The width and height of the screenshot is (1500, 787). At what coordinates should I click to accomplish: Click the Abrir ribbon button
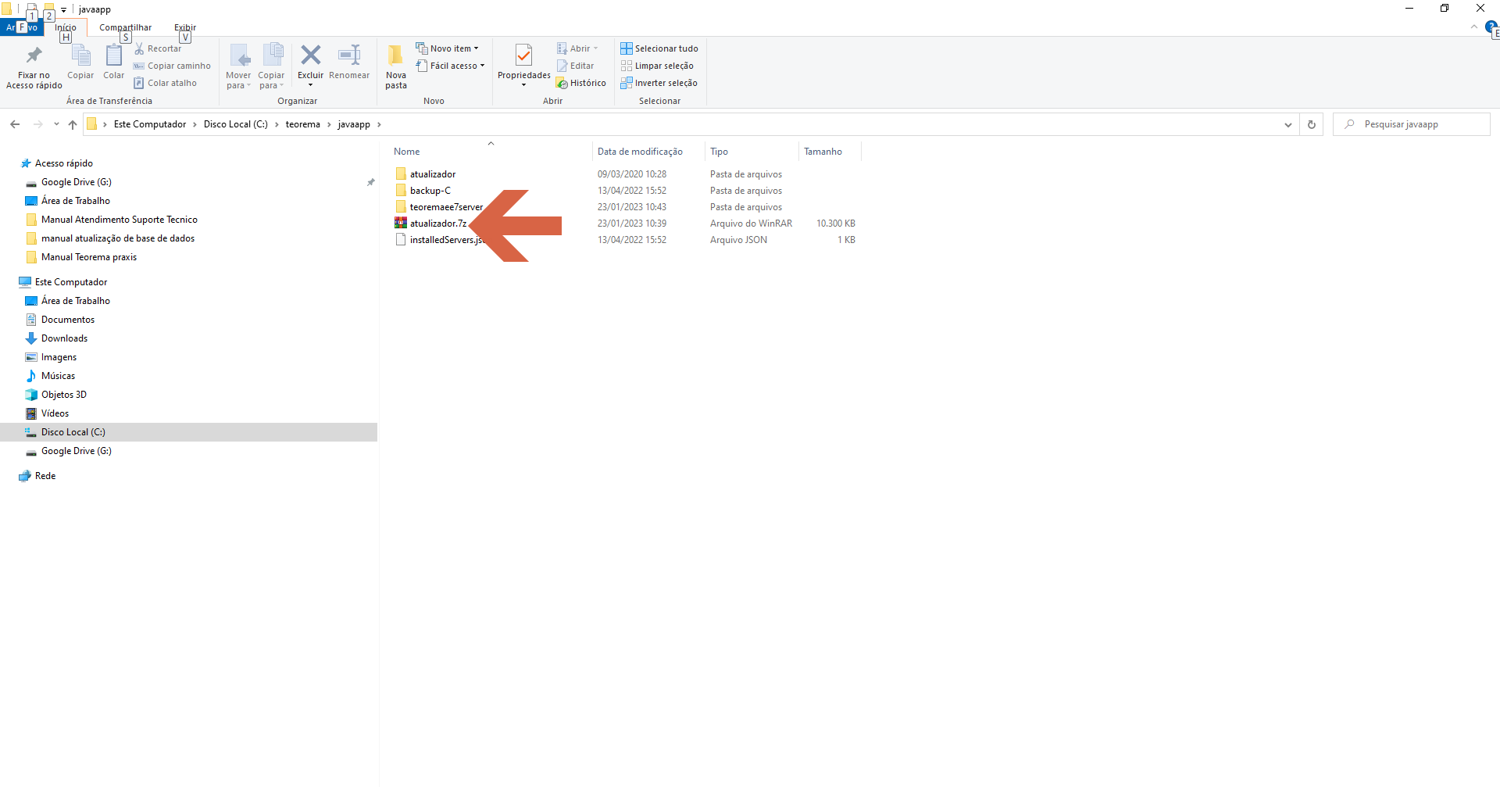[x=577, y=48]
